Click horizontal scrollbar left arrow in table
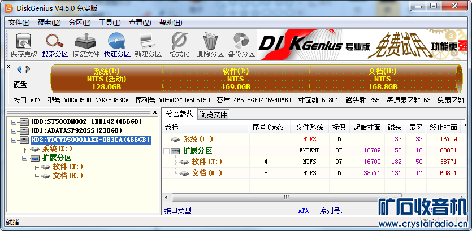The image size is (472, 231). point(166,197)
